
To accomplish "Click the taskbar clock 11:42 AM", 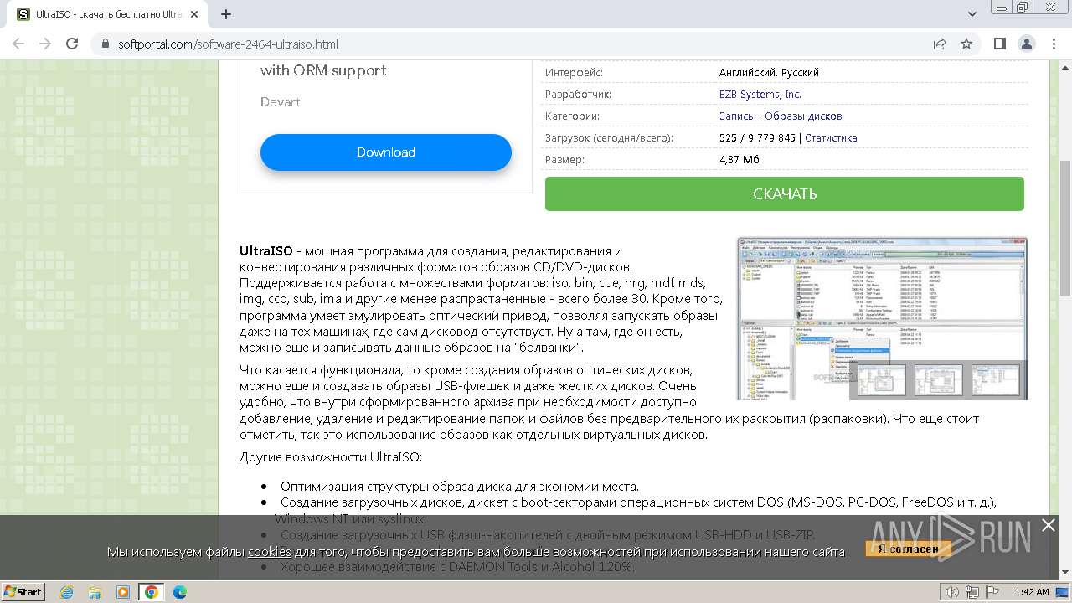I will click(1029, 592).
